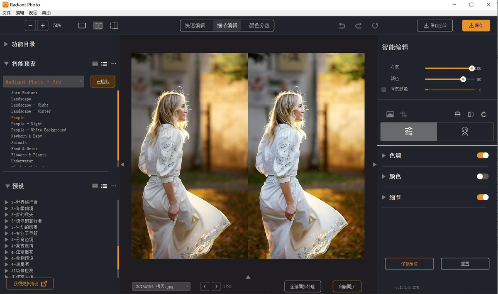Toggle the 色调 switch off
The image size is (498, 294).
483,155
